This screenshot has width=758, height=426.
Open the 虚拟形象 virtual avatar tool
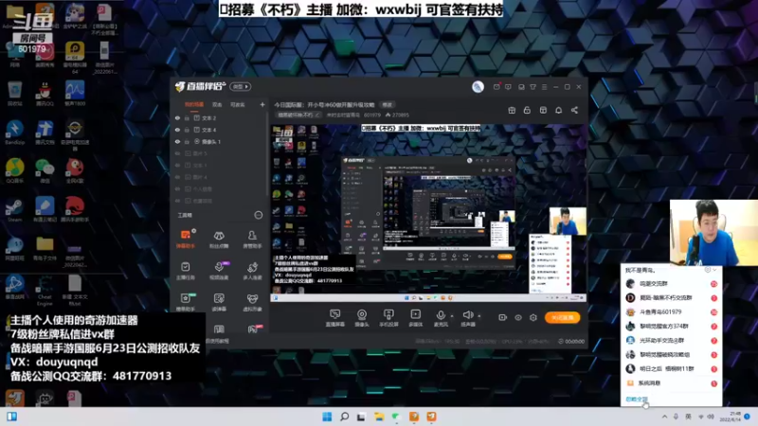pos(252,302)
